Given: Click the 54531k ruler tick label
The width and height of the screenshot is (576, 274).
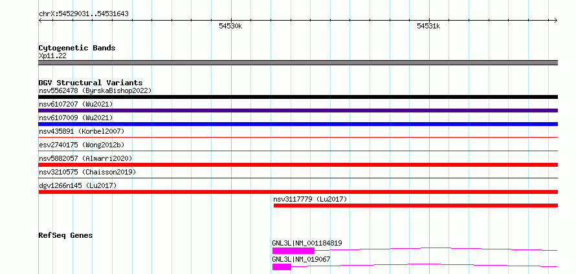Looking at the screenshot, I should coord(428,26).
